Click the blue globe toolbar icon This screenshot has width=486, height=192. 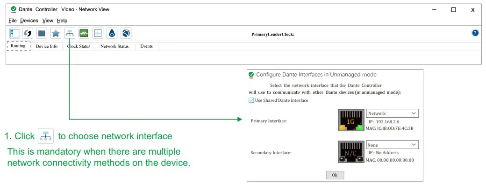tap(126, 33)
